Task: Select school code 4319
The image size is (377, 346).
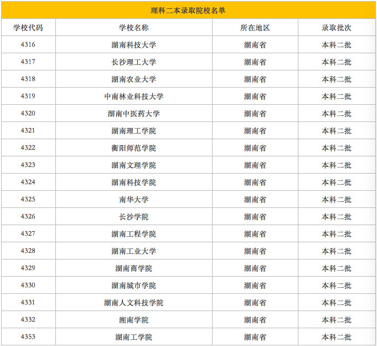Action: (28, 96)
